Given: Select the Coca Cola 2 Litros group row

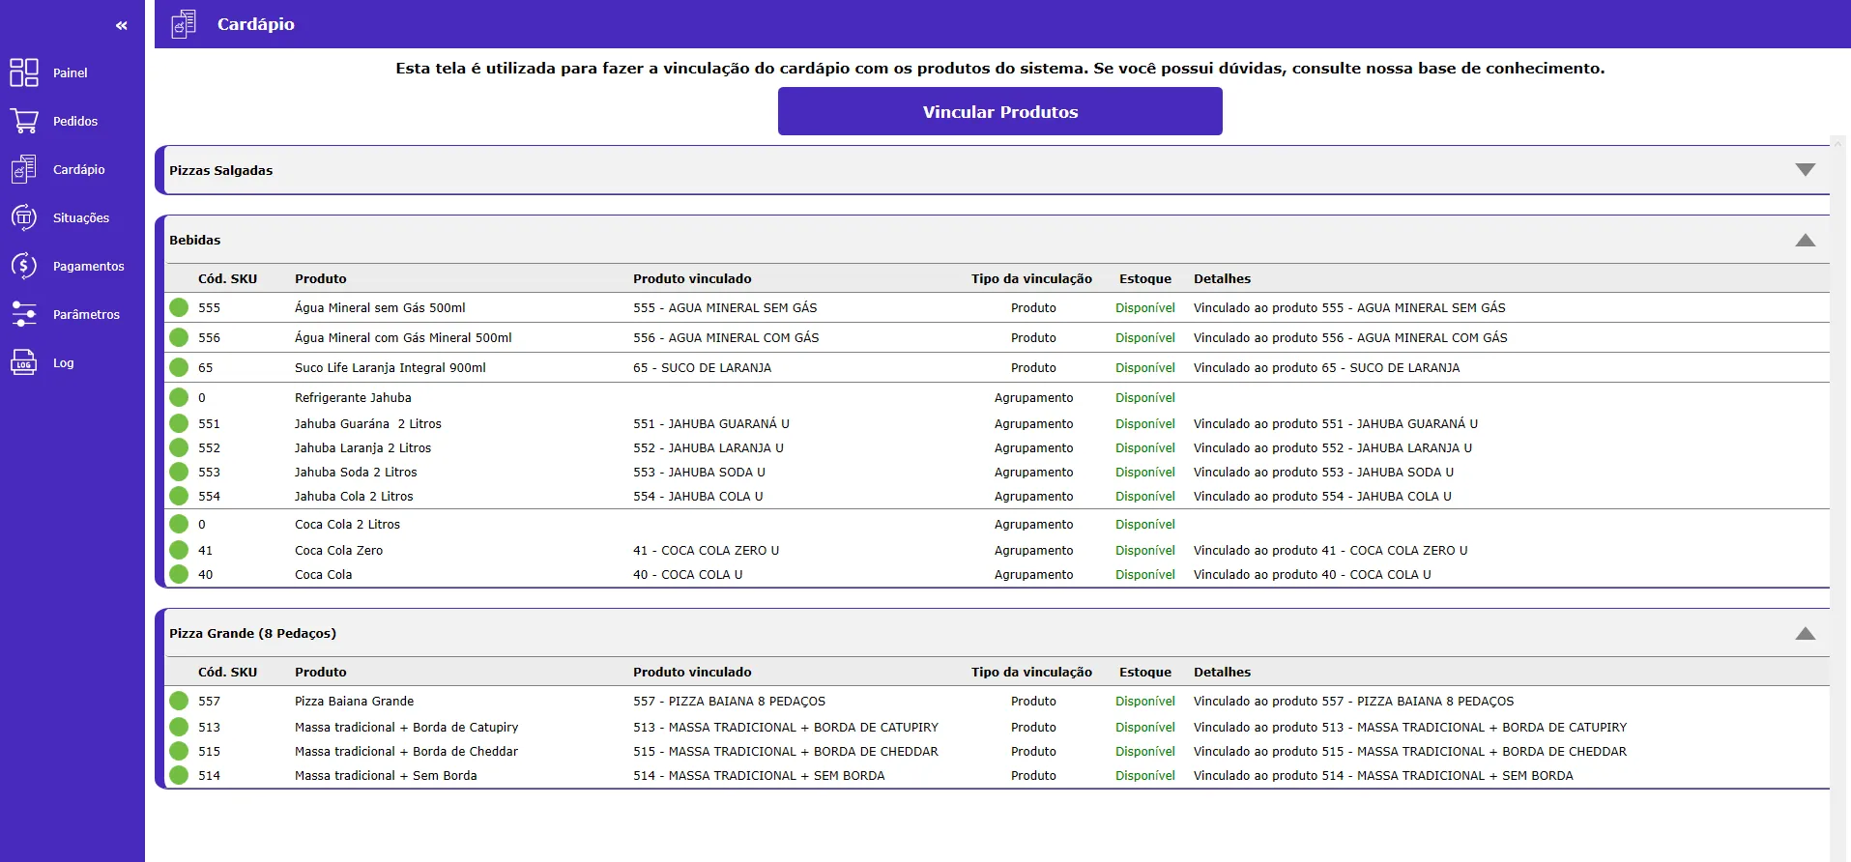Looking at the screenshot, I should click(997, 524).
